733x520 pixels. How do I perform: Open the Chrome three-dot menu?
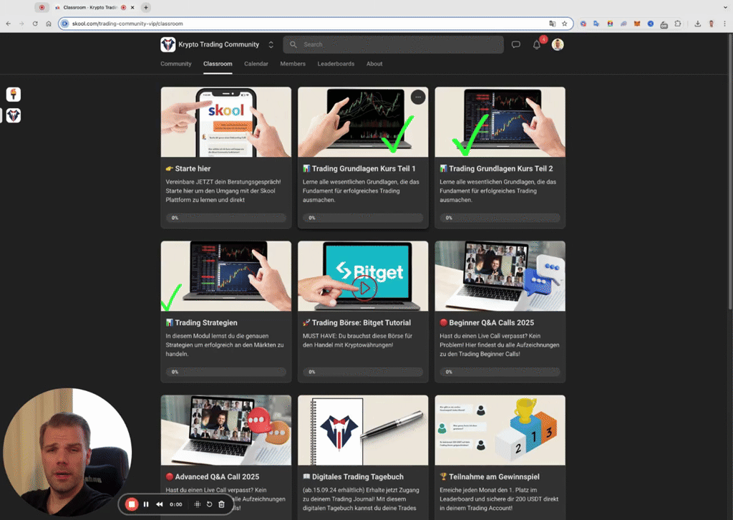point(724,24)
